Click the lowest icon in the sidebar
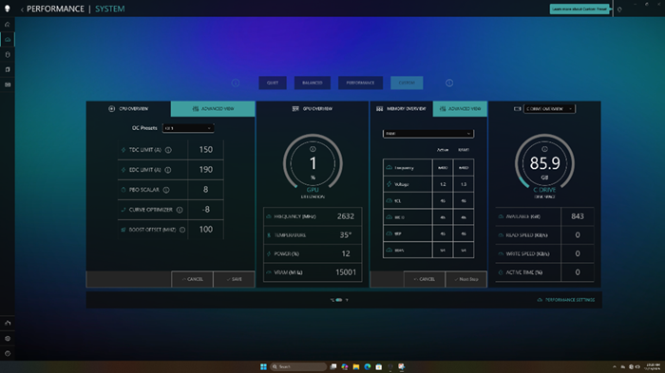 click(x=8, y=353)
